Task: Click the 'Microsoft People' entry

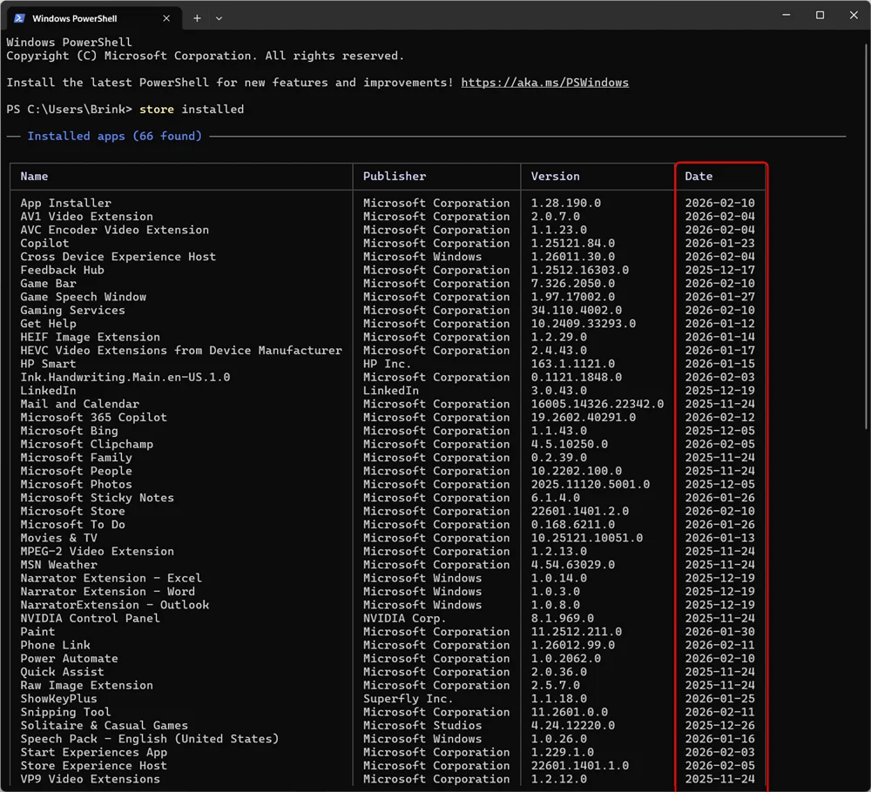Action: point(76,471)
